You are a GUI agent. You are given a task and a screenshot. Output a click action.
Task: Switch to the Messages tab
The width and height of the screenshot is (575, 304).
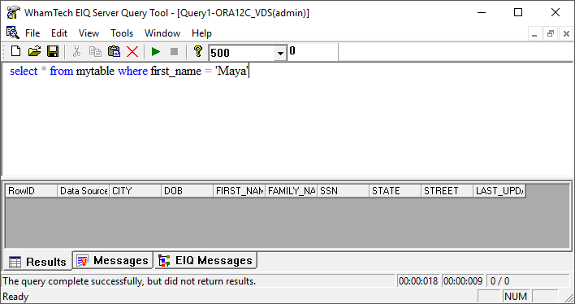(x=113, y=261)
